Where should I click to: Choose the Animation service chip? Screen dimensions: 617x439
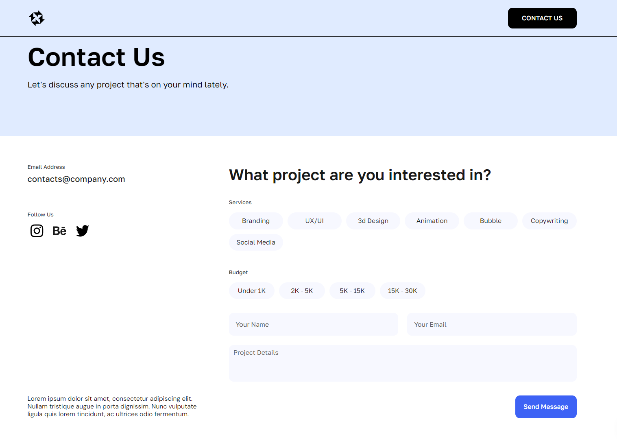point(432,221)
